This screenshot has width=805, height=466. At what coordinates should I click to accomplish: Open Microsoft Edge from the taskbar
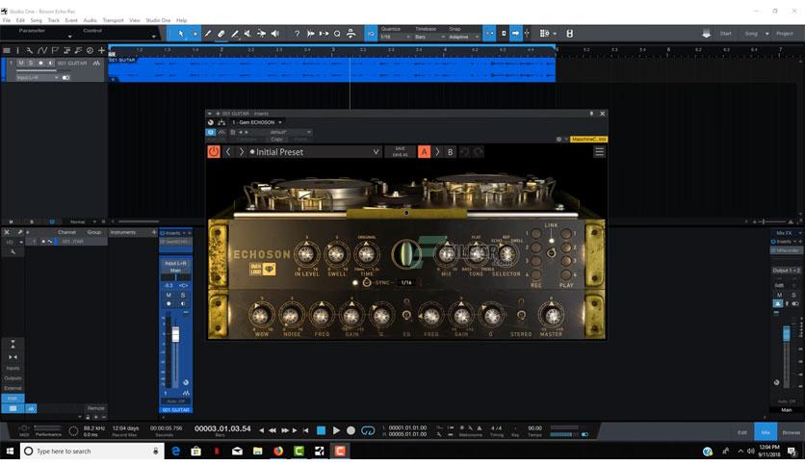tap(175, 452)
